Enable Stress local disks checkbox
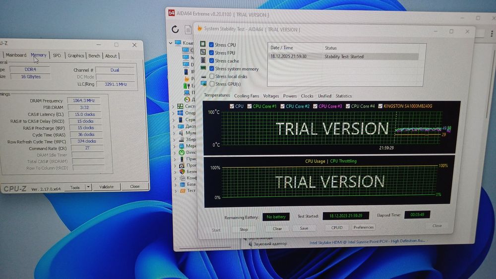Image resolution: width=496 pixels, height=279 pixels. [212, 76]
